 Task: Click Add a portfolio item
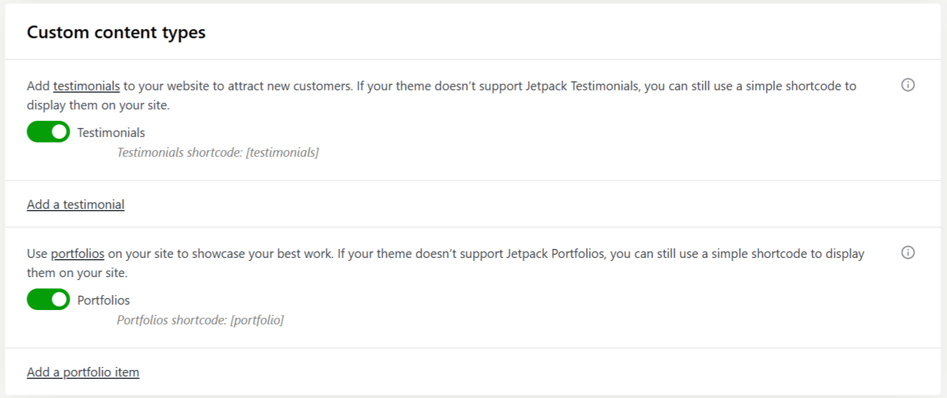tap(83, 372)
